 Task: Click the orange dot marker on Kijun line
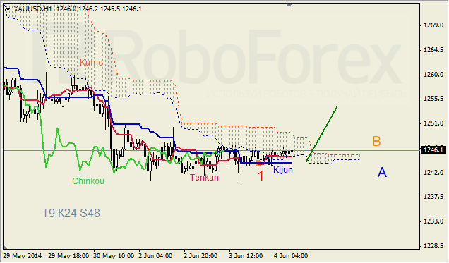pyautogui.click(x=258, y=164)
